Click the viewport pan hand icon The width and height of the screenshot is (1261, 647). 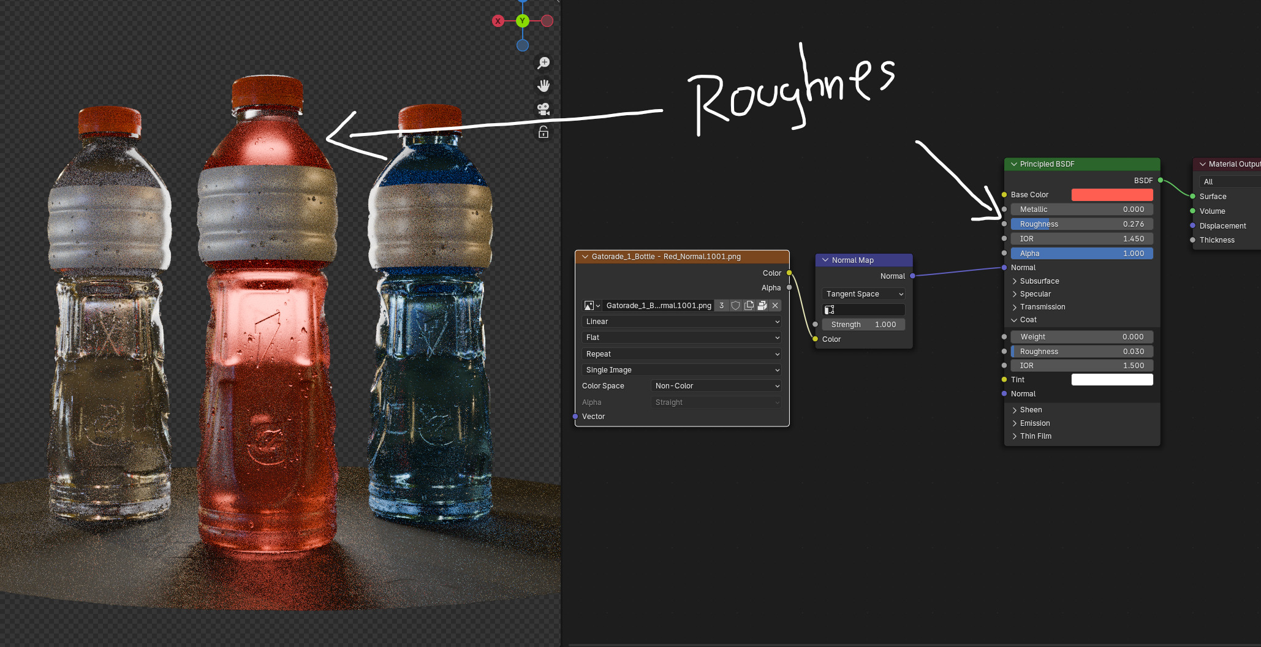tap(543, 86)
